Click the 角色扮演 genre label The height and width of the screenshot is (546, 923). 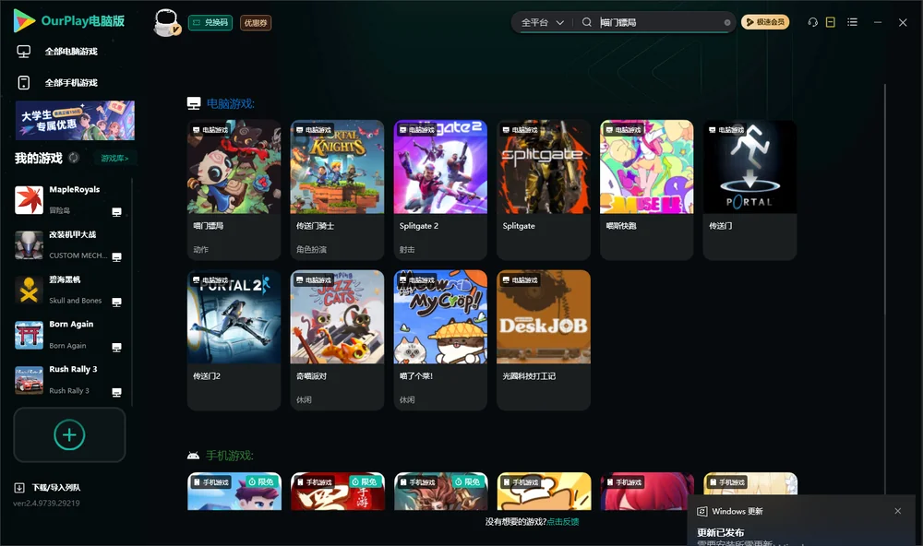coord(311,249)
